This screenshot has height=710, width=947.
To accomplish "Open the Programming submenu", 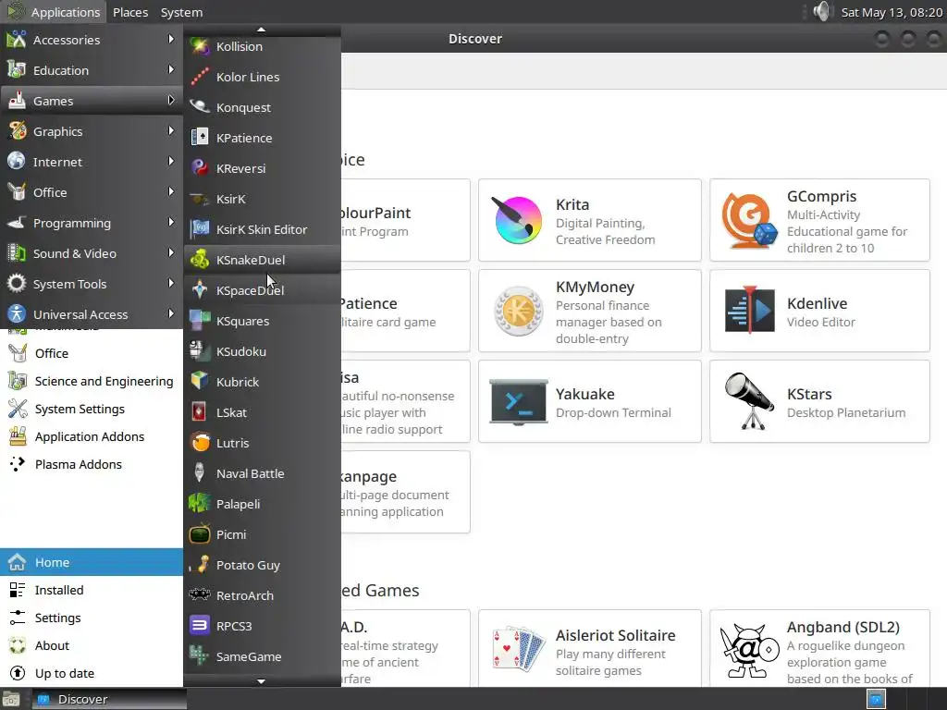I will coord(92,223).
